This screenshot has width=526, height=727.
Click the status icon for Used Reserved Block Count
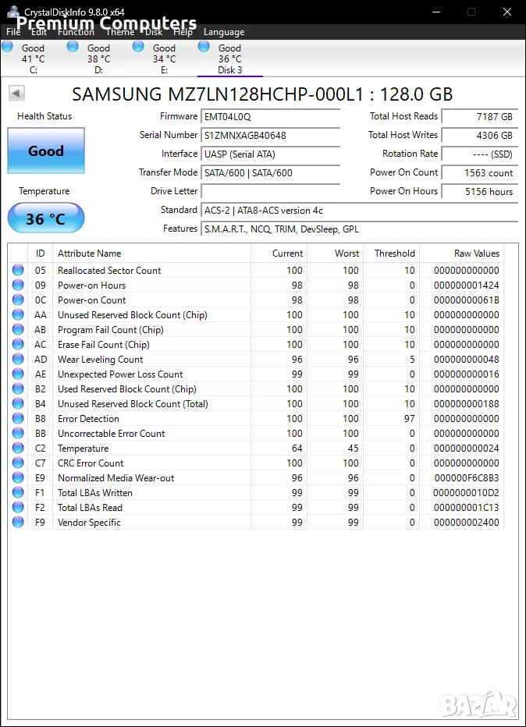pyautogui.click(x=18, y=388)
